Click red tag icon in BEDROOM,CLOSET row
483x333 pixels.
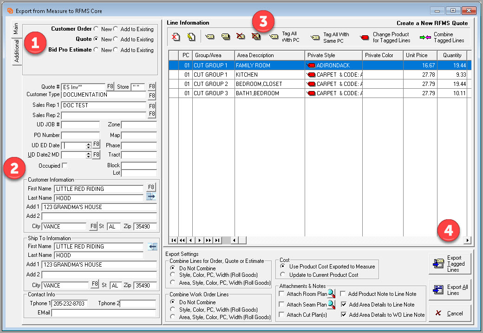tap(311, 84)
